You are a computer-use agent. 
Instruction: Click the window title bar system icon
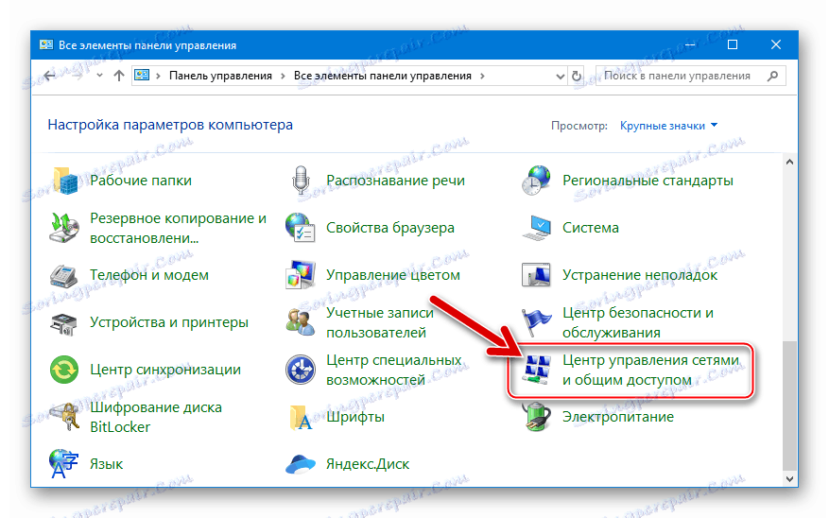click(x=46, y=45)
